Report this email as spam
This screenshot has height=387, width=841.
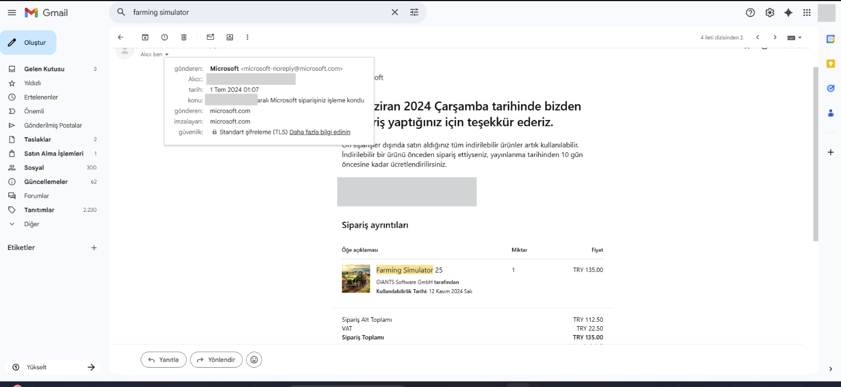(164, 37)
